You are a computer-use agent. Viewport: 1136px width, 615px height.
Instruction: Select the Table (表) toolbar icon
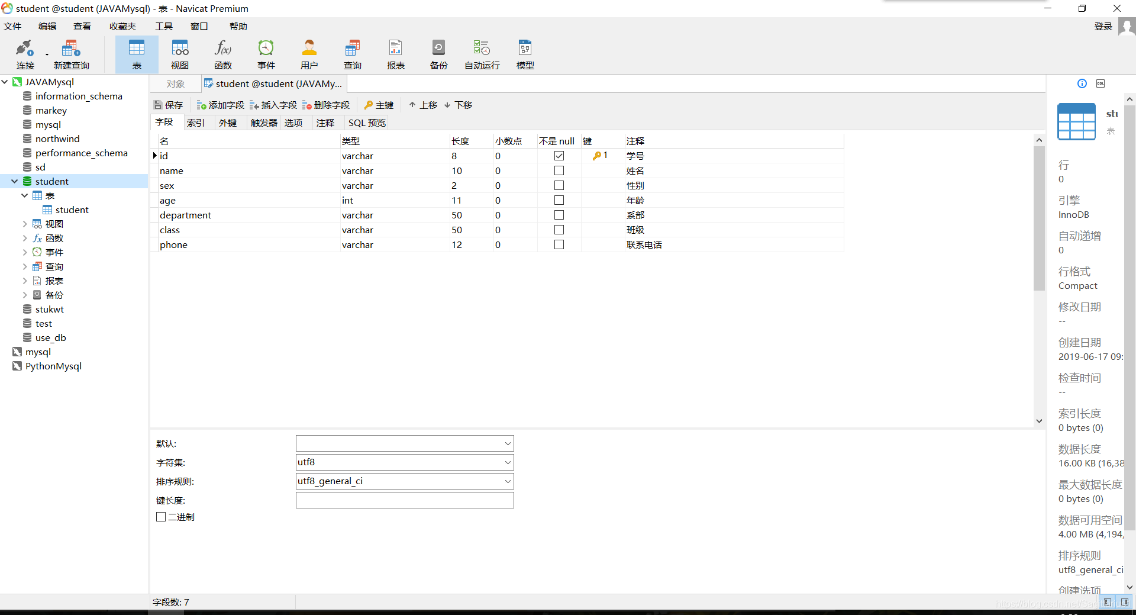pos(137,54)
